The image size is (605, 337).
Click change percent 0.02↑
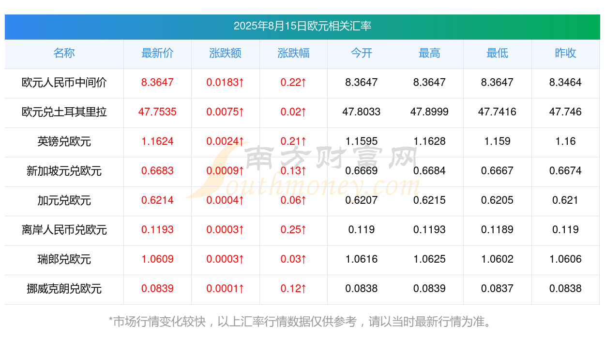pyautogui.click(x=293, y=112)
